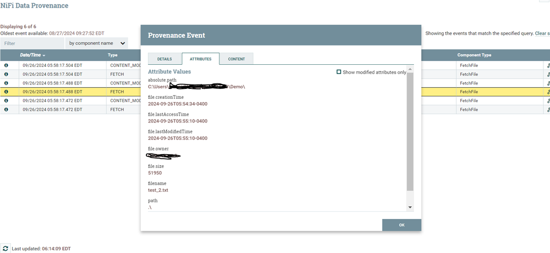This screenshot has width=550, height=253.
Task: Enable Show modified attributes only checkbox
Action: 339,72
